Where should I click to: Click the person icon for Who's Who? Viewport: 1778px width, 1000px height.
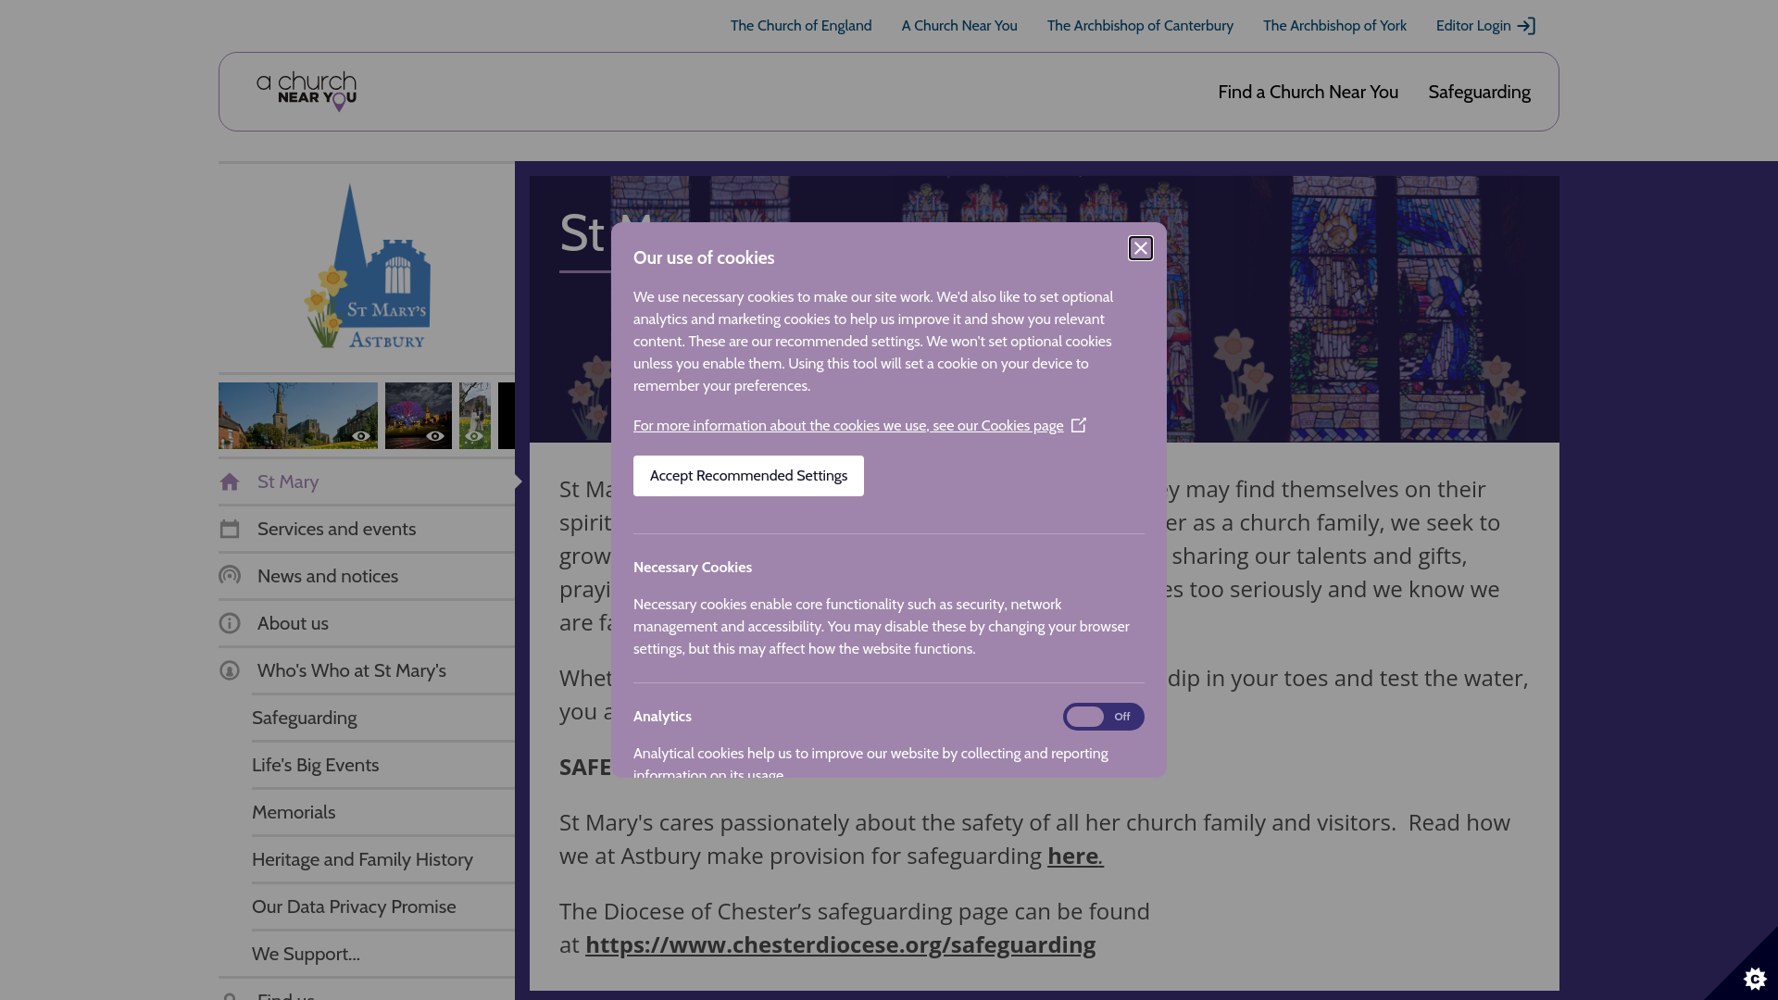pyautogui.click(x=230, y=670)
